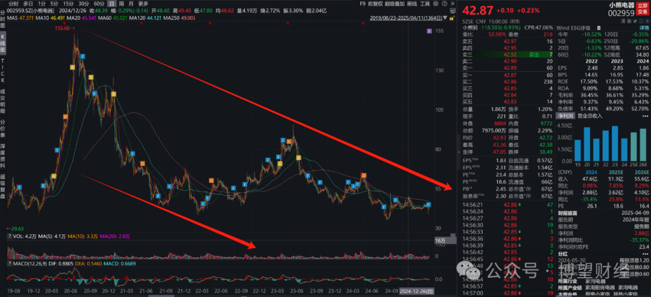Open the 前复权 adjustment dropdown

pyautogui.click(x=376, y=4)
